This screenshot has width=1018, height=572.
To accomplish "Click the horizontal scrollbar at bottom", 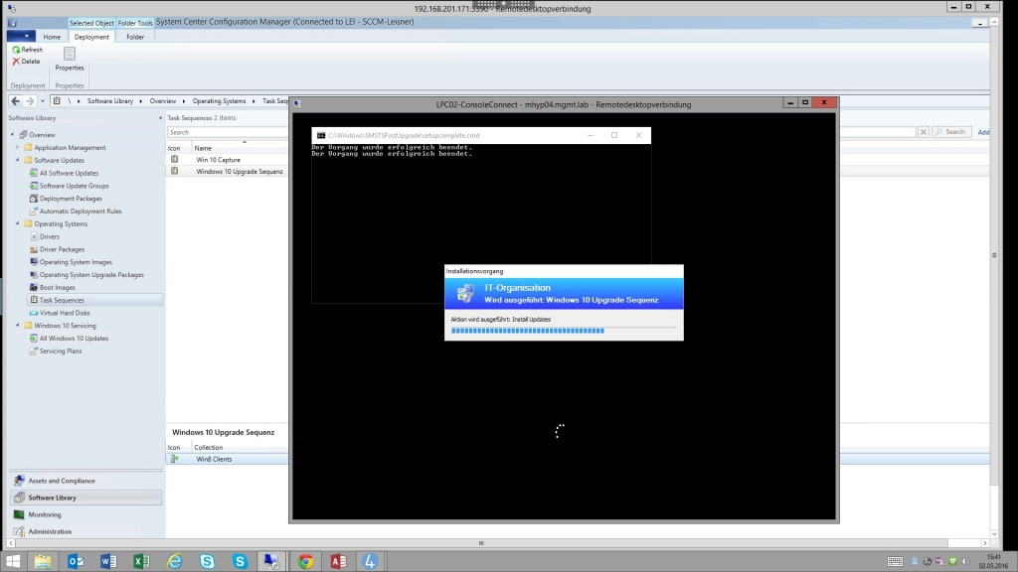I will (481, 543).
